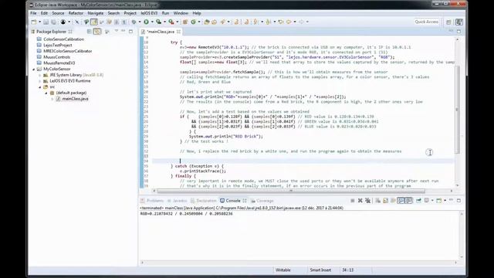Screen dimensions: 494x278
Task: Close the mainClass.java editor tab
Action: (x=178, y=32)
